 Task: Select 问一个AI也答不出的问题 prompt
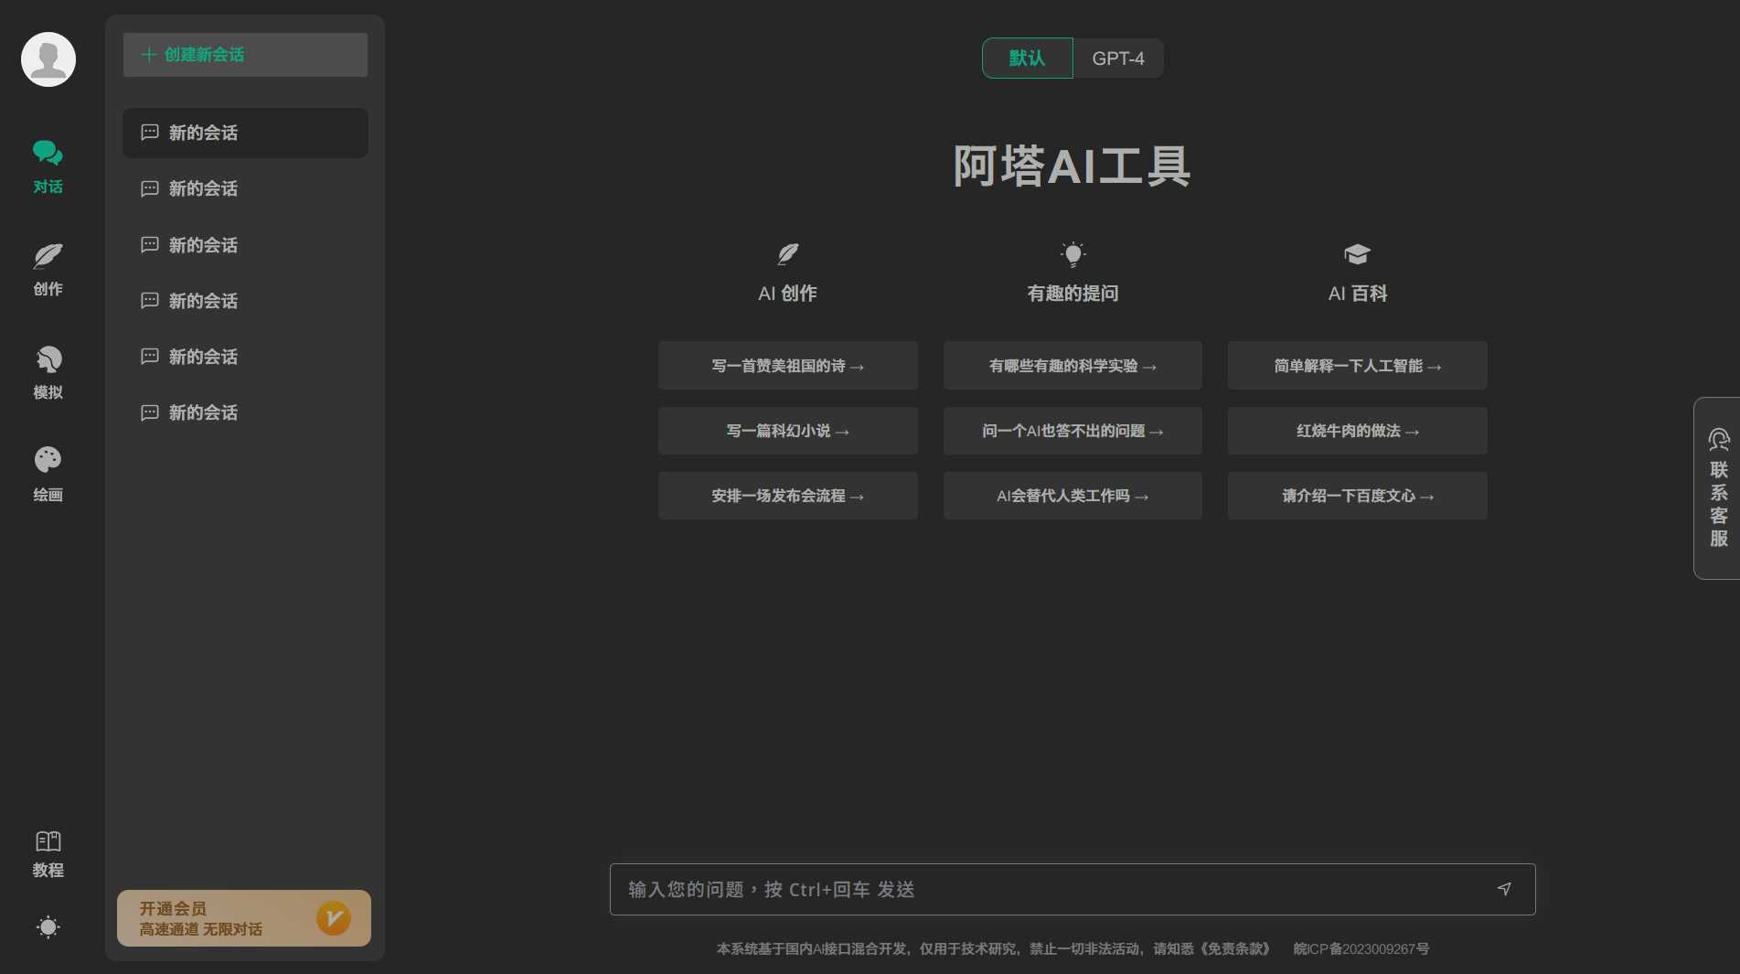(1073, 431)
